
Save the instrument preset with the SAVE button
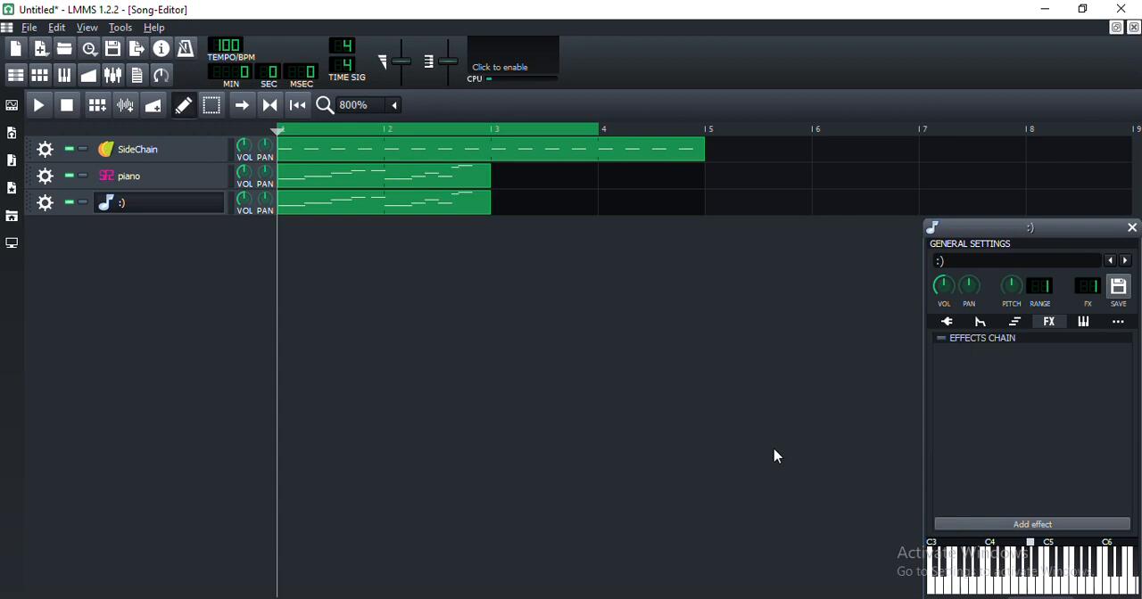[1118, 287]
